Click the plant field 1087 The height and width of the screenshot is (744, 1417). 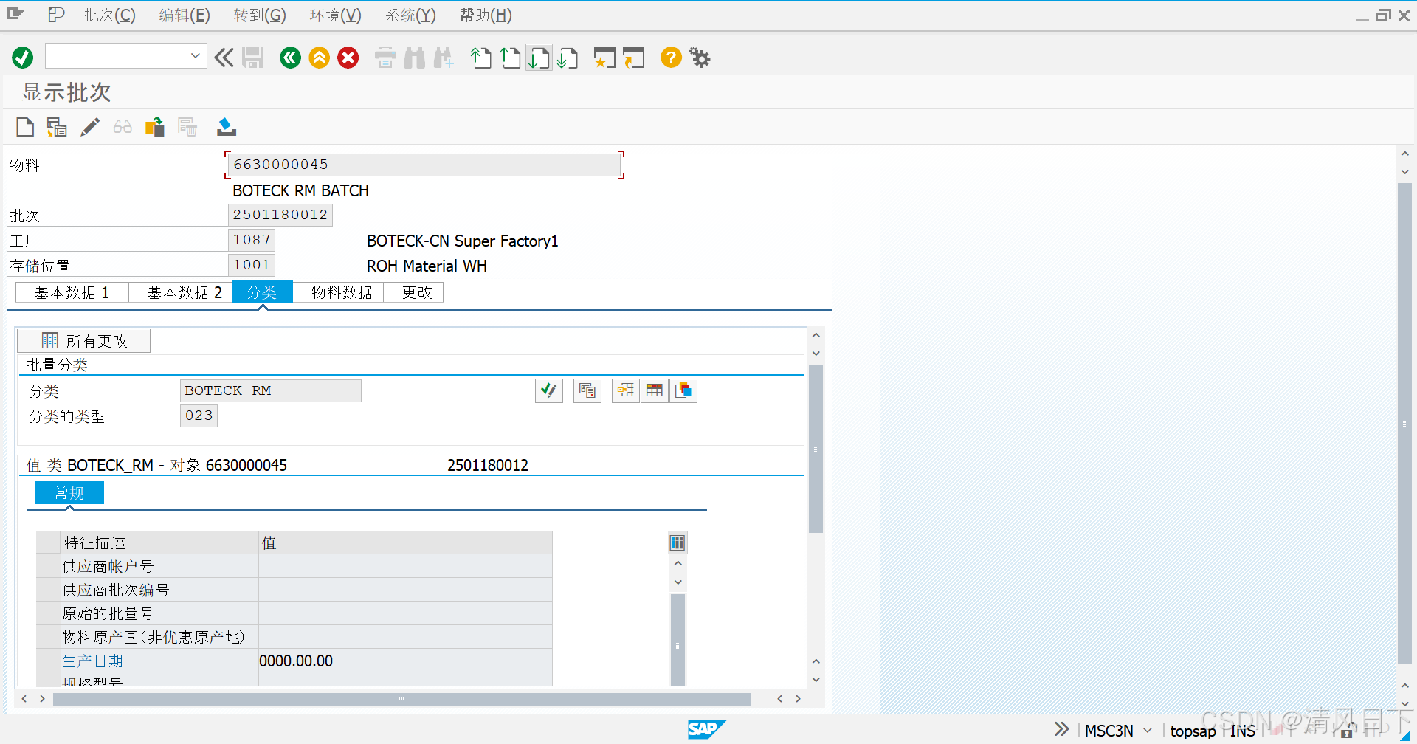pyautogui.click(x=252, y=240)
